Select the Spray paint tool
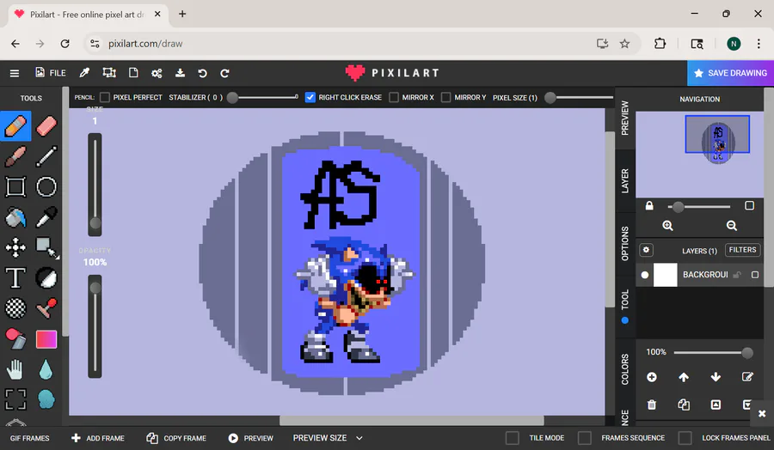774x450 pixels. pos(15,339)
